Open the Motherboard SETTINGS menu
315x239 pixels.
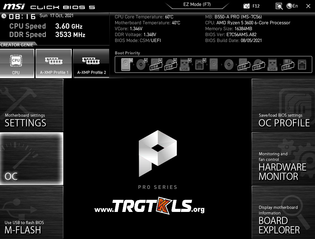pyautogui.click(x=31, y=105)
